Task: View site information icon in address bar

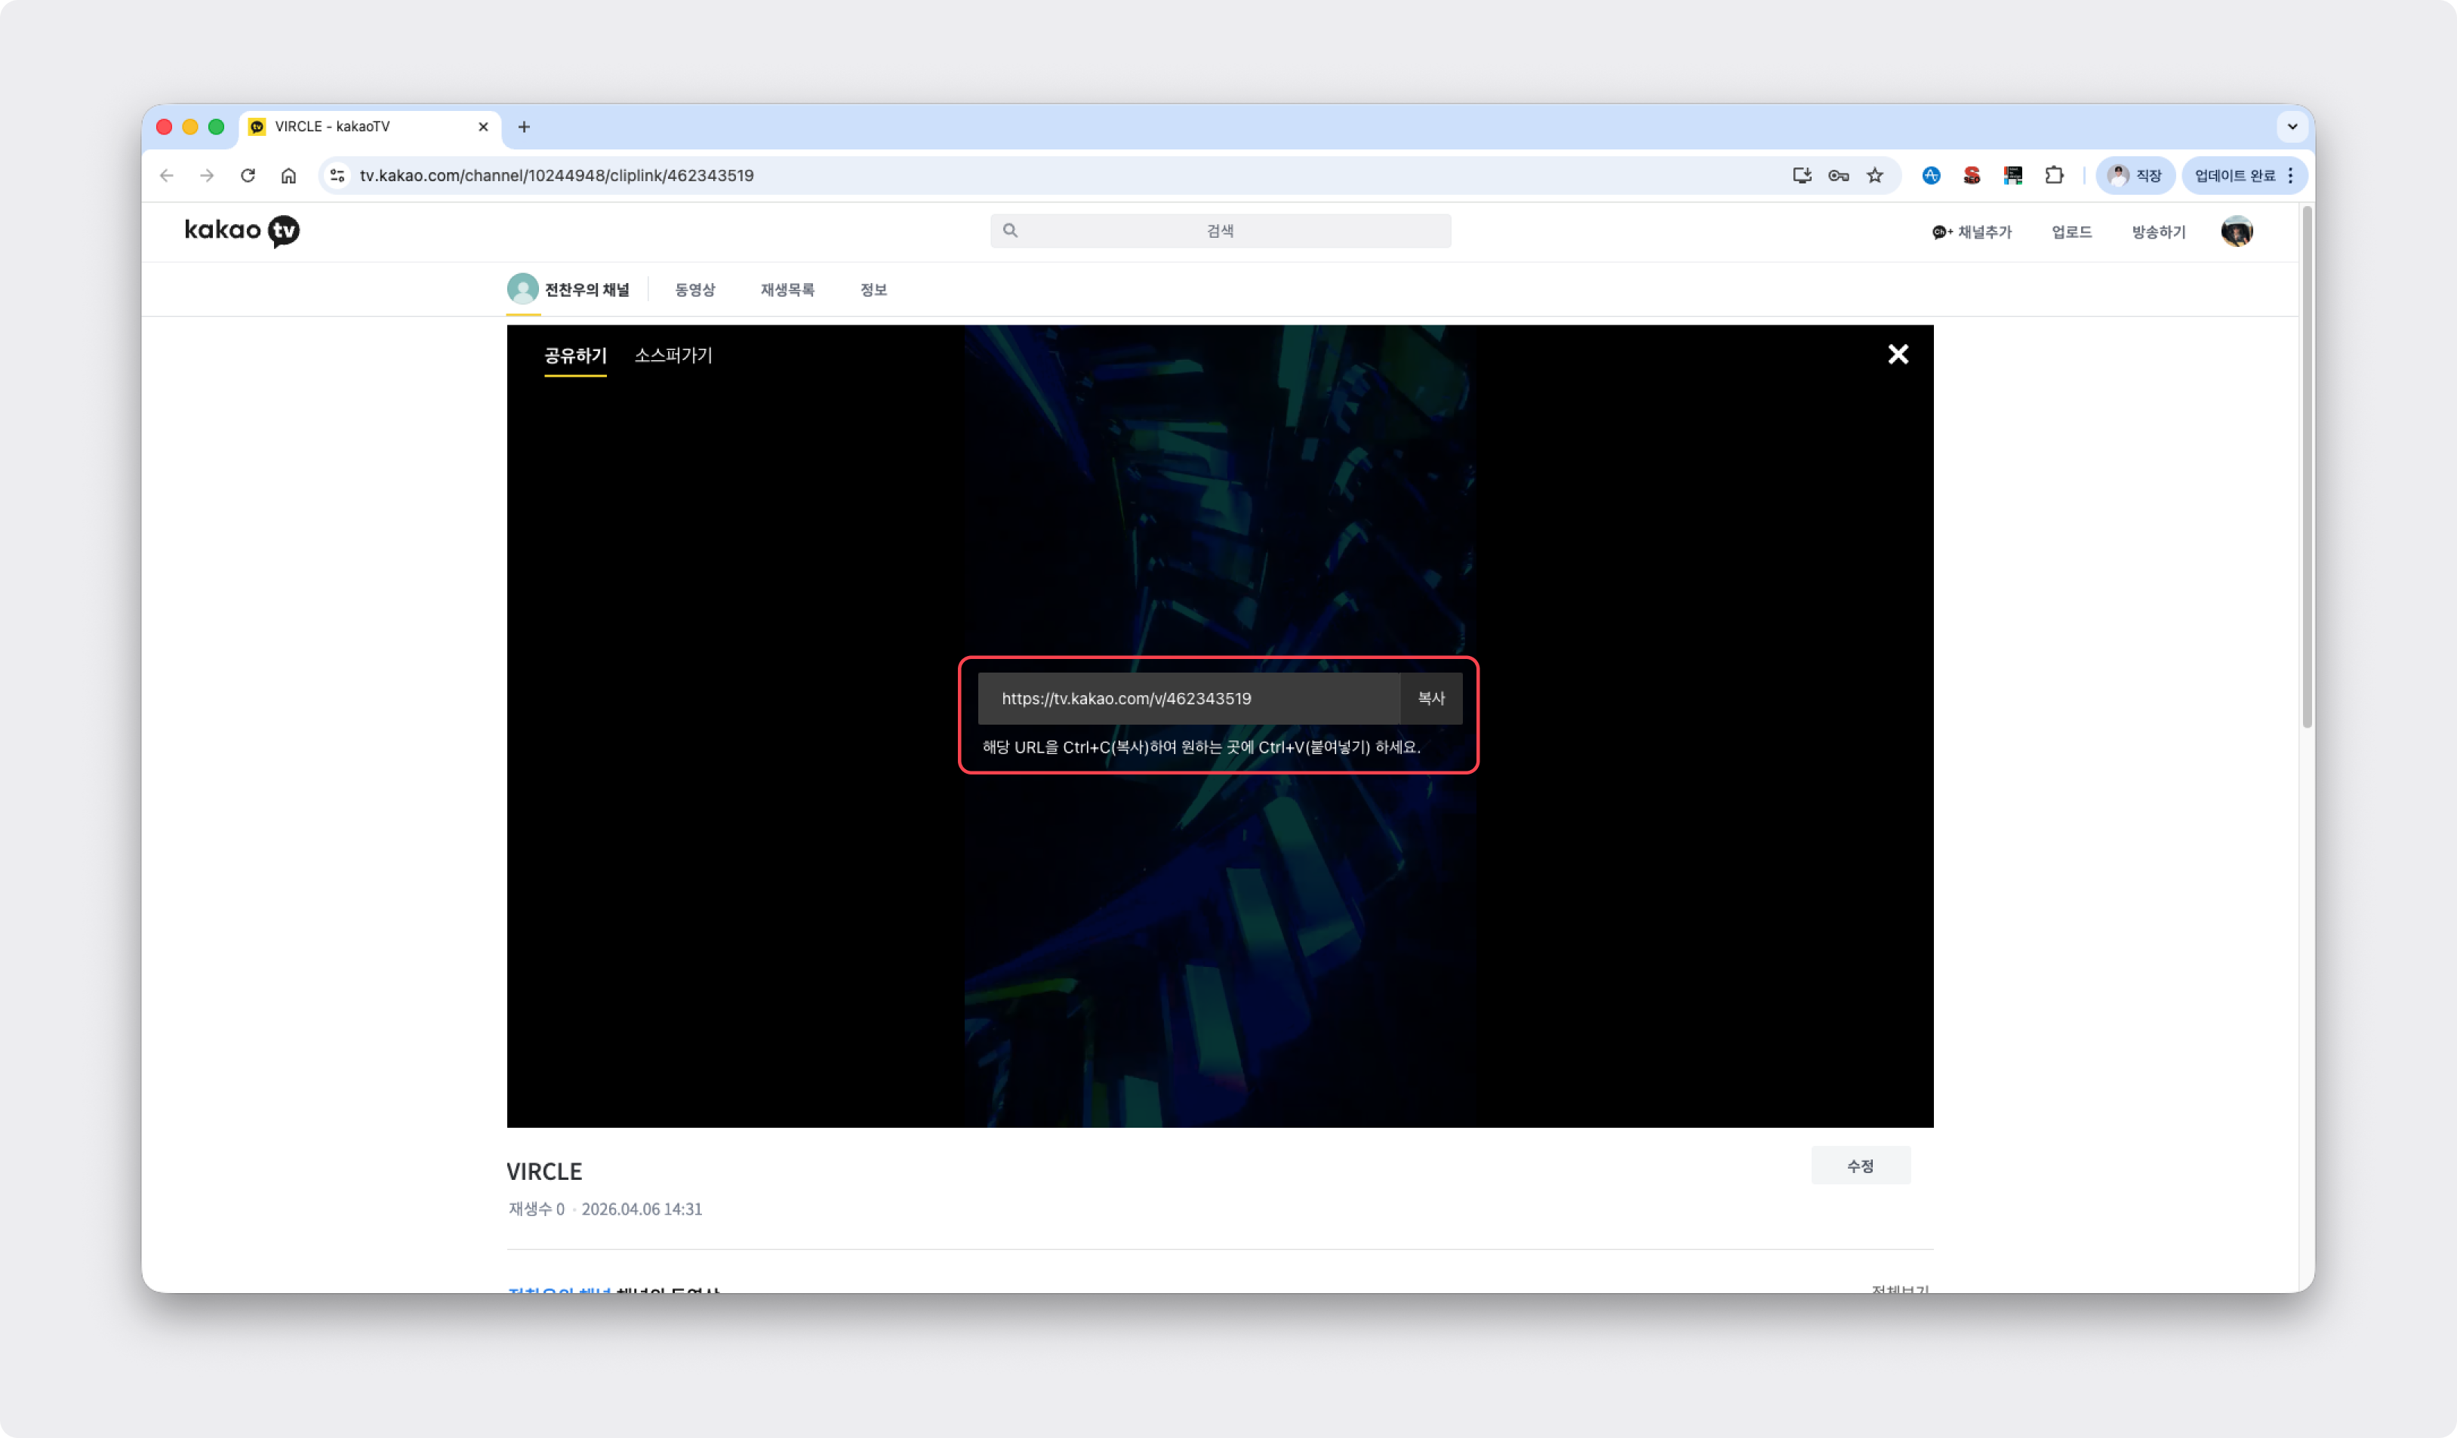Action: tap(337, 175)
